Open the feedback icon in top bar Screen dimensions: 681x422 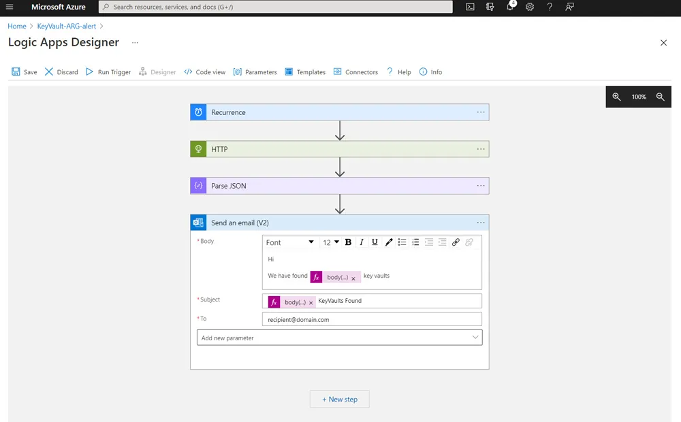569,7
